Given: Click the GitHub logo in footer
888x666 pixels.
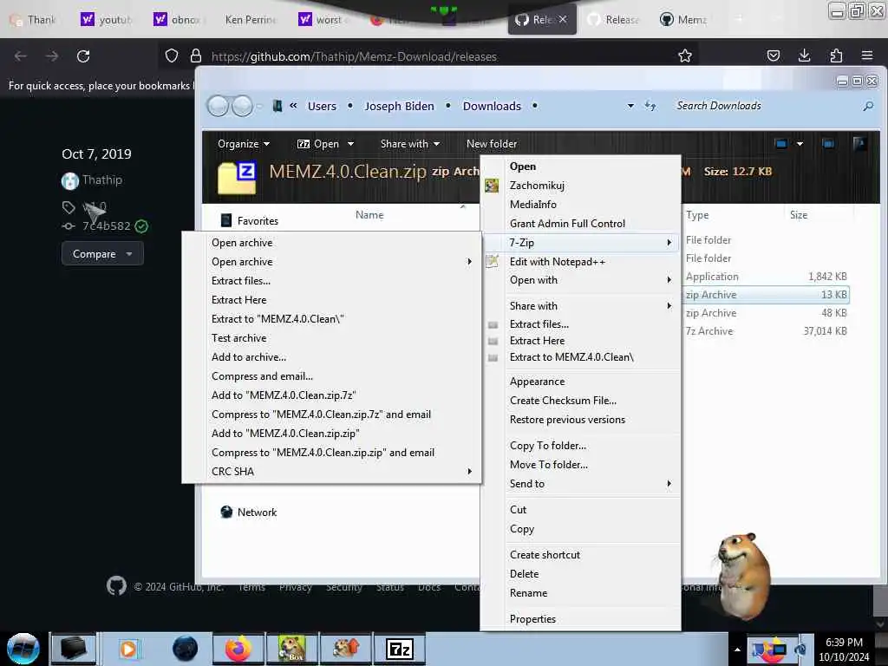Looking at the screenshot, I should coord(117,585).
